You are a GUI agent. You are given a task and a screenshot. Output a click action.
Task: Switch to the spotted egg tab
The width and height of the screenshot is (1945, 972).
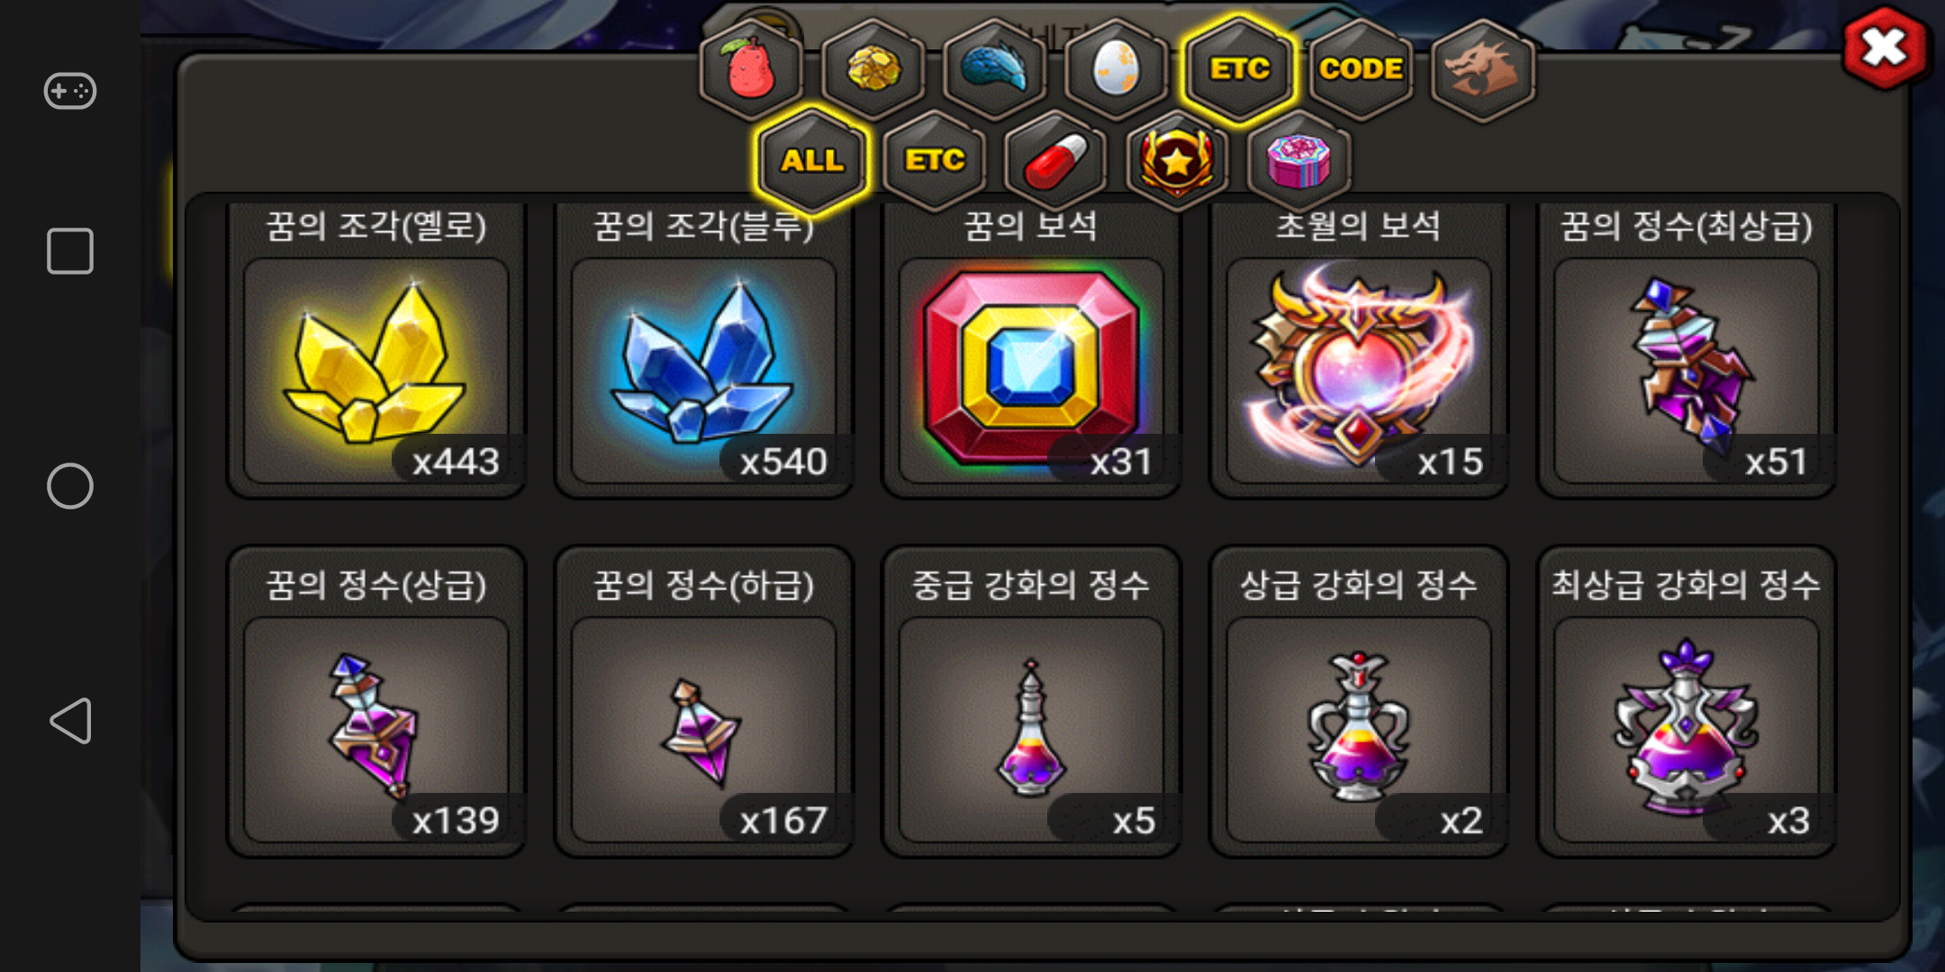coord(1116,69)
